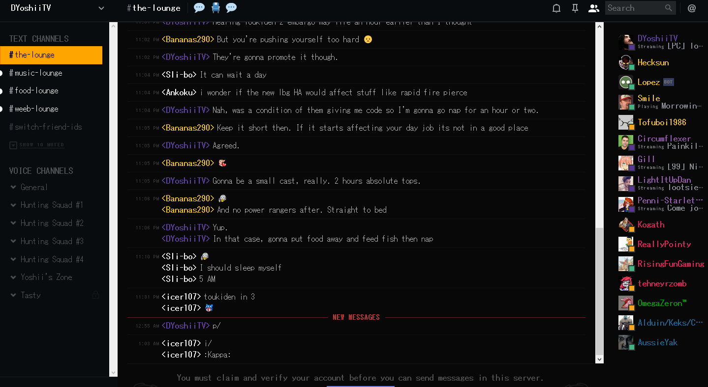Click the lock icon beside Tasty channel
Image resolution: width=708 pixels, height=387 pixels.
[x=95, y=295]
